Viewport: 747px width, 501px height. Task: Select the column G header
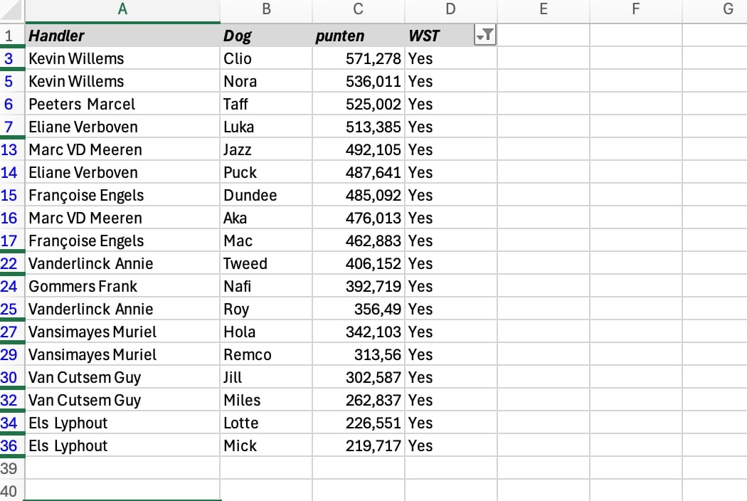click(727, 10)
